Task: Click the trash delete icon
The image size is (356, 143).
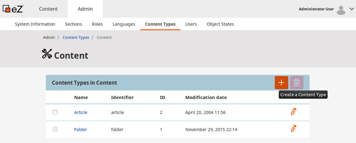Action: [296, 82]
